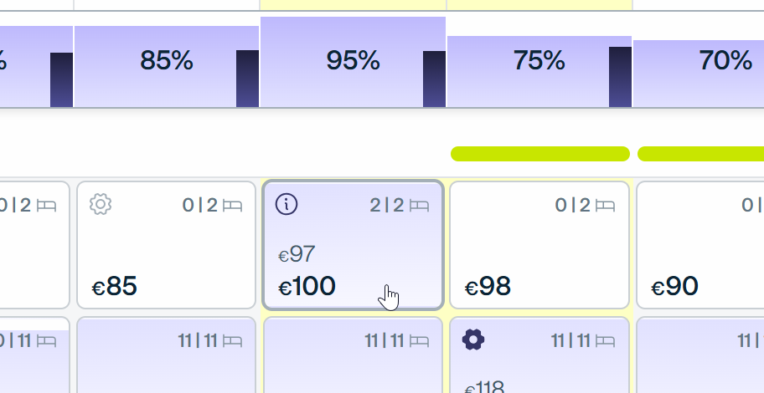Select the 95% occupancy bar

(x=342, y=62)
